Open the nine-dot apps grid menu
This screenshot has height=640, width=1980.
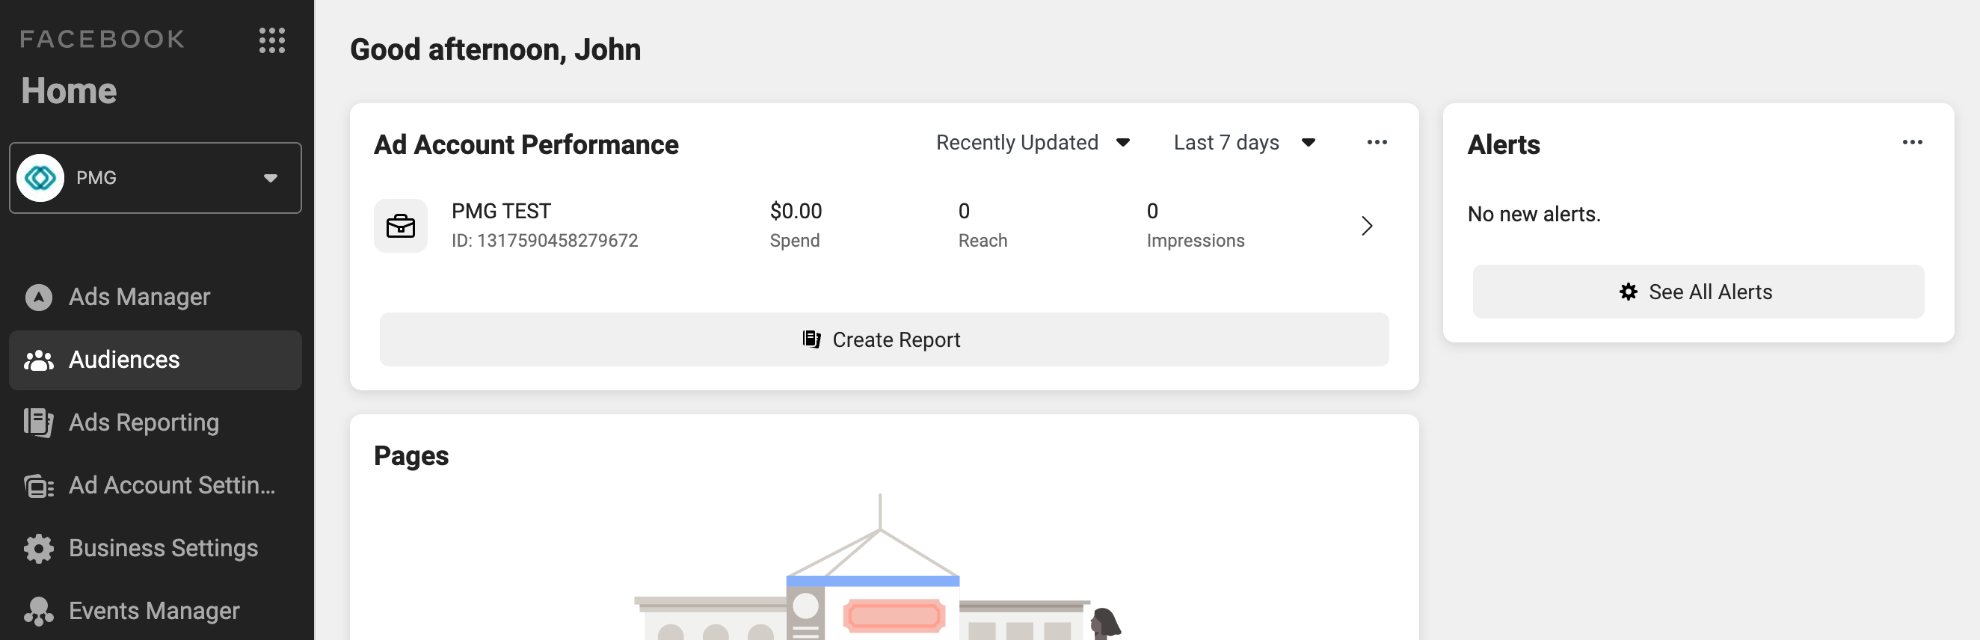click(271, 40)
